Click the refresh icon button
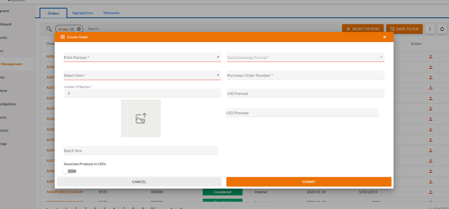449x209 pixels. [442, 29]
